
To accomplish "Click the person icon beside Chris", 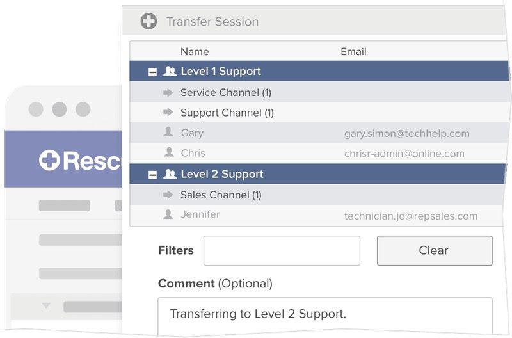I will [x=168, y=152].
